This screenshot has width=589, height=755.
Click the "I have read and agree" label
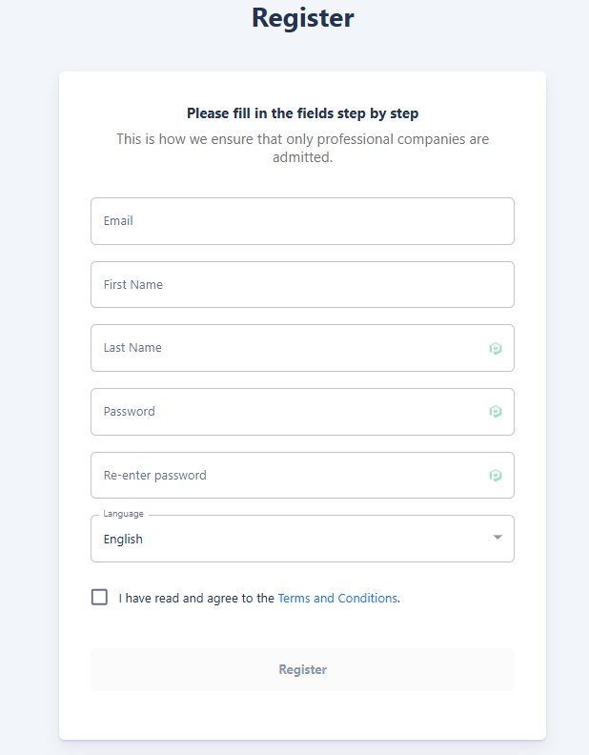point(196,599)
